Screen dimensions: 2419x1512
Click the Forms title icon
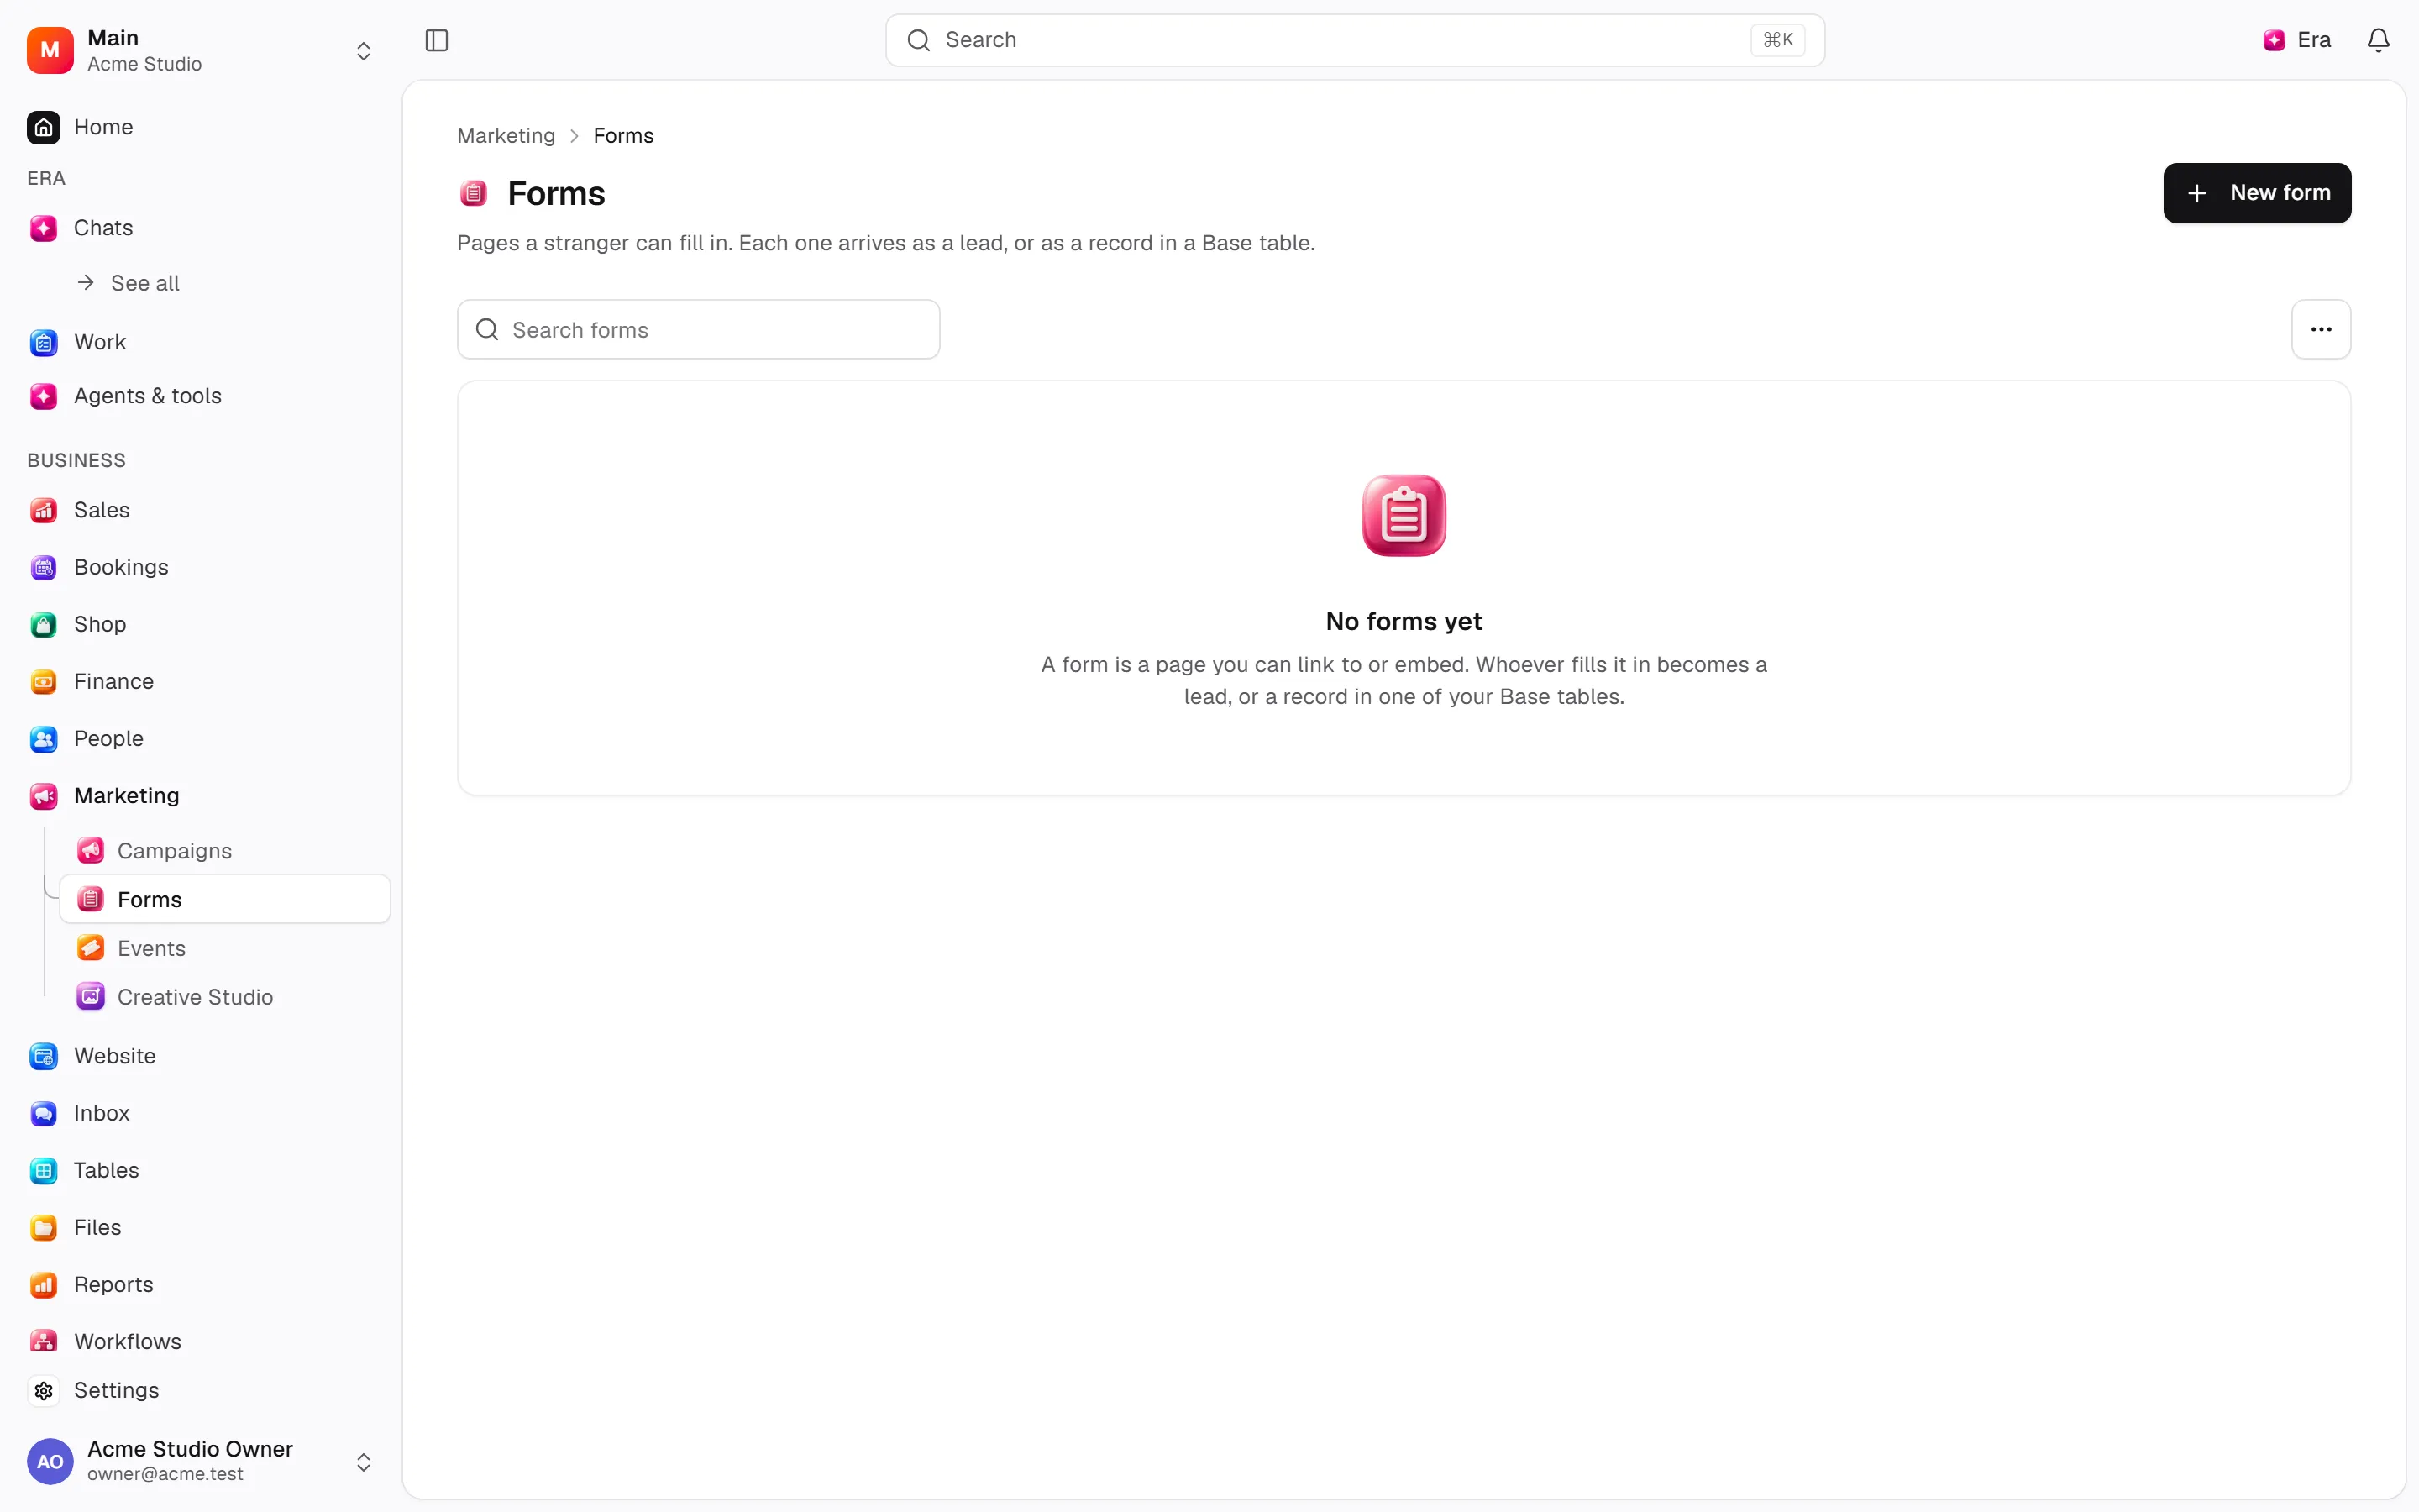tap(473, 193)
